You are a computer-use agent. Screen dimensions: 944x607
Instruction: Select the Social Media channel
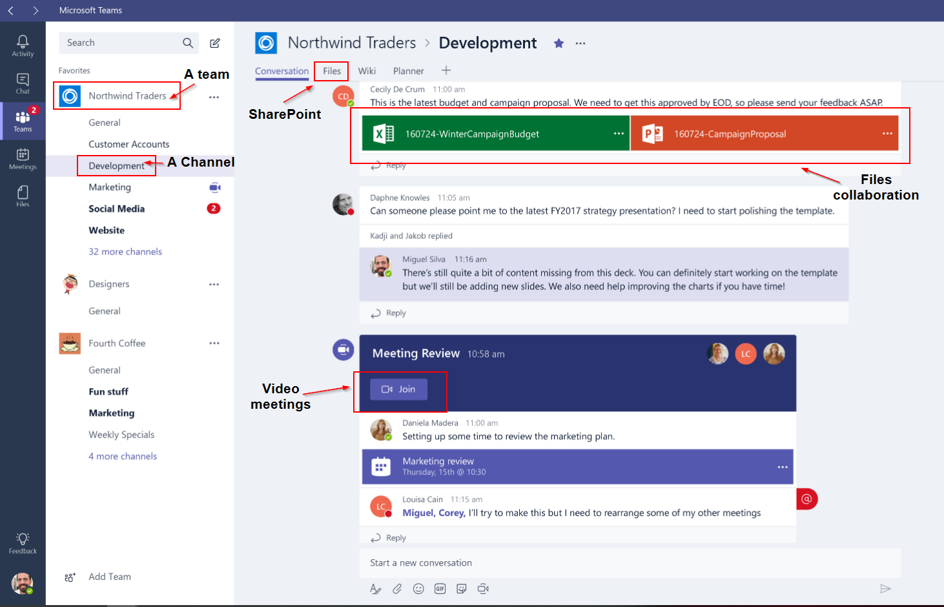click(116, 209)
